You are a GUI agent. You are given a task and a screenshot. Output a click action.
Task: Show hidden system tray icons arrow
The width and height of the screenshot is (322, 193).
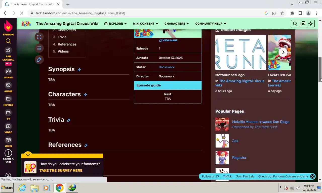(x=280, y=187)
